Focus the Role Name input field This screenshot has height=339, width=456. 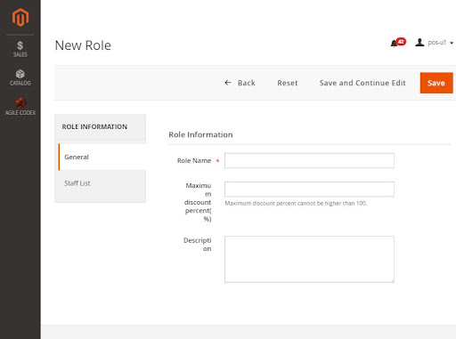[x=309, y=160]
